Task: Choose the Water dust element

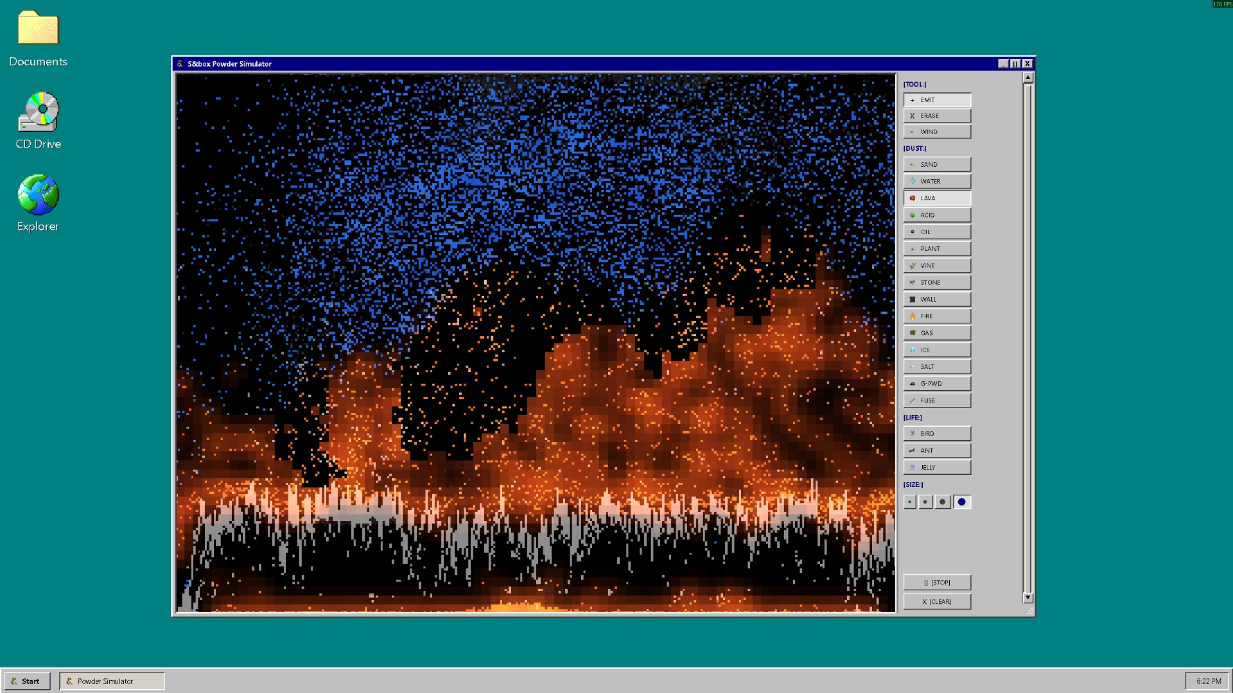Action: click(936, 181)
